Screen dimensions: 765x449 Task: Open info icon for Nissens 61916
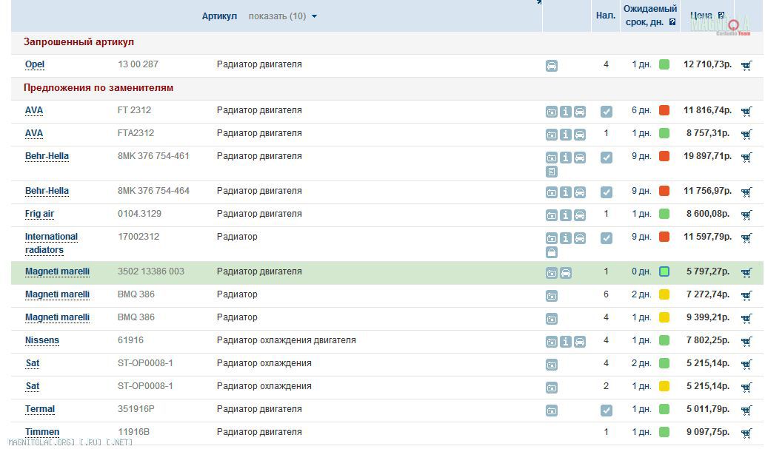point(566,342)
